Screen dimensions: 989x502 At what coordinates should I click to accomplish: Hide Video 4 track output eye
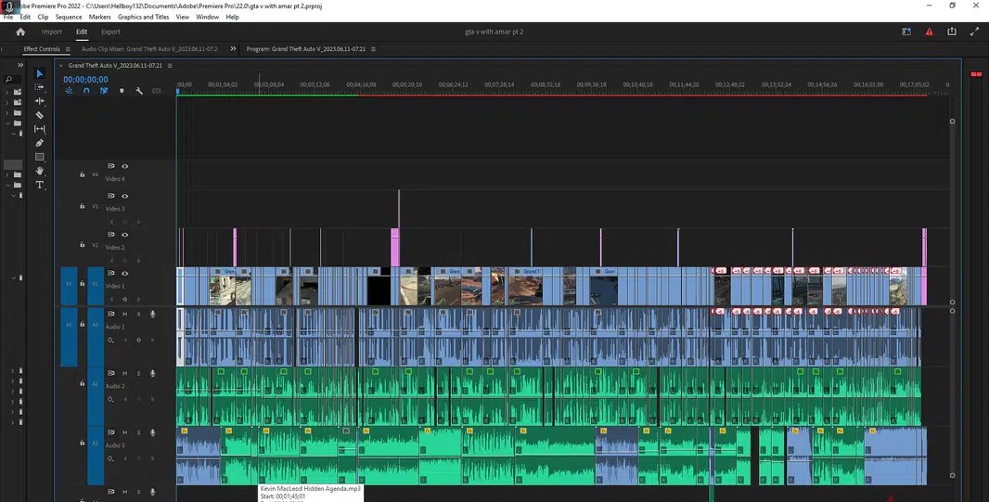(x=125, y=166)
